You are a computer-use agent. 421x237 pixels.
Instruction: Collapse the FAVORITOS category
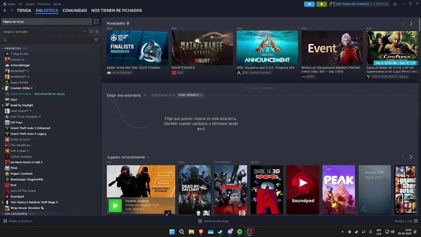pos(3,48)
